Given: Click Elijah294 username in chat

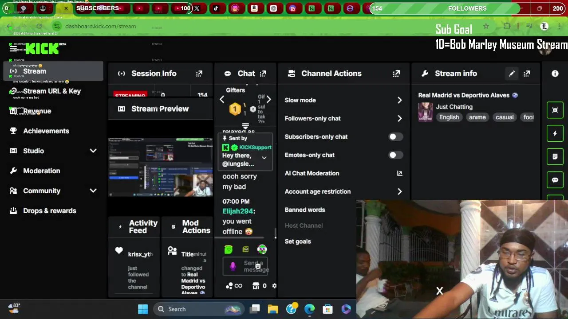Looking at the screenshot, I should pos(237,211).
